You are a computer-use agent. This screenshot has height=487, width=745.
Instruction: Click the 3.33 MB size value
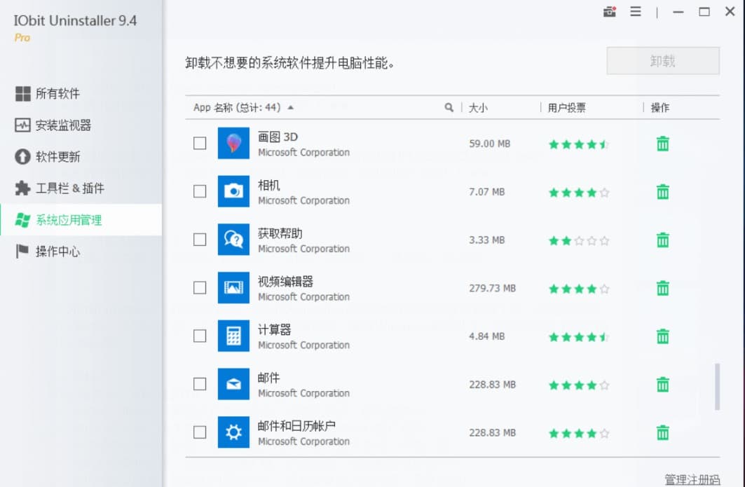pos(486,240)
